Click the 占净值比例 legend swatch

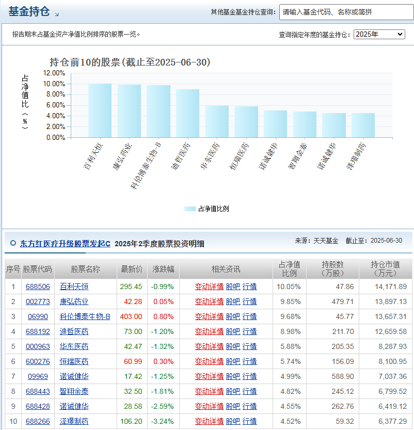pyautogui.click(x=190, y=209)
